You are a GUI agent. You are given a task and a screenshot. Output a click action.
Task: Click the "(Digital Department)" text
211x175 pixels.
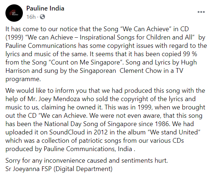click(x=83, y=169)
